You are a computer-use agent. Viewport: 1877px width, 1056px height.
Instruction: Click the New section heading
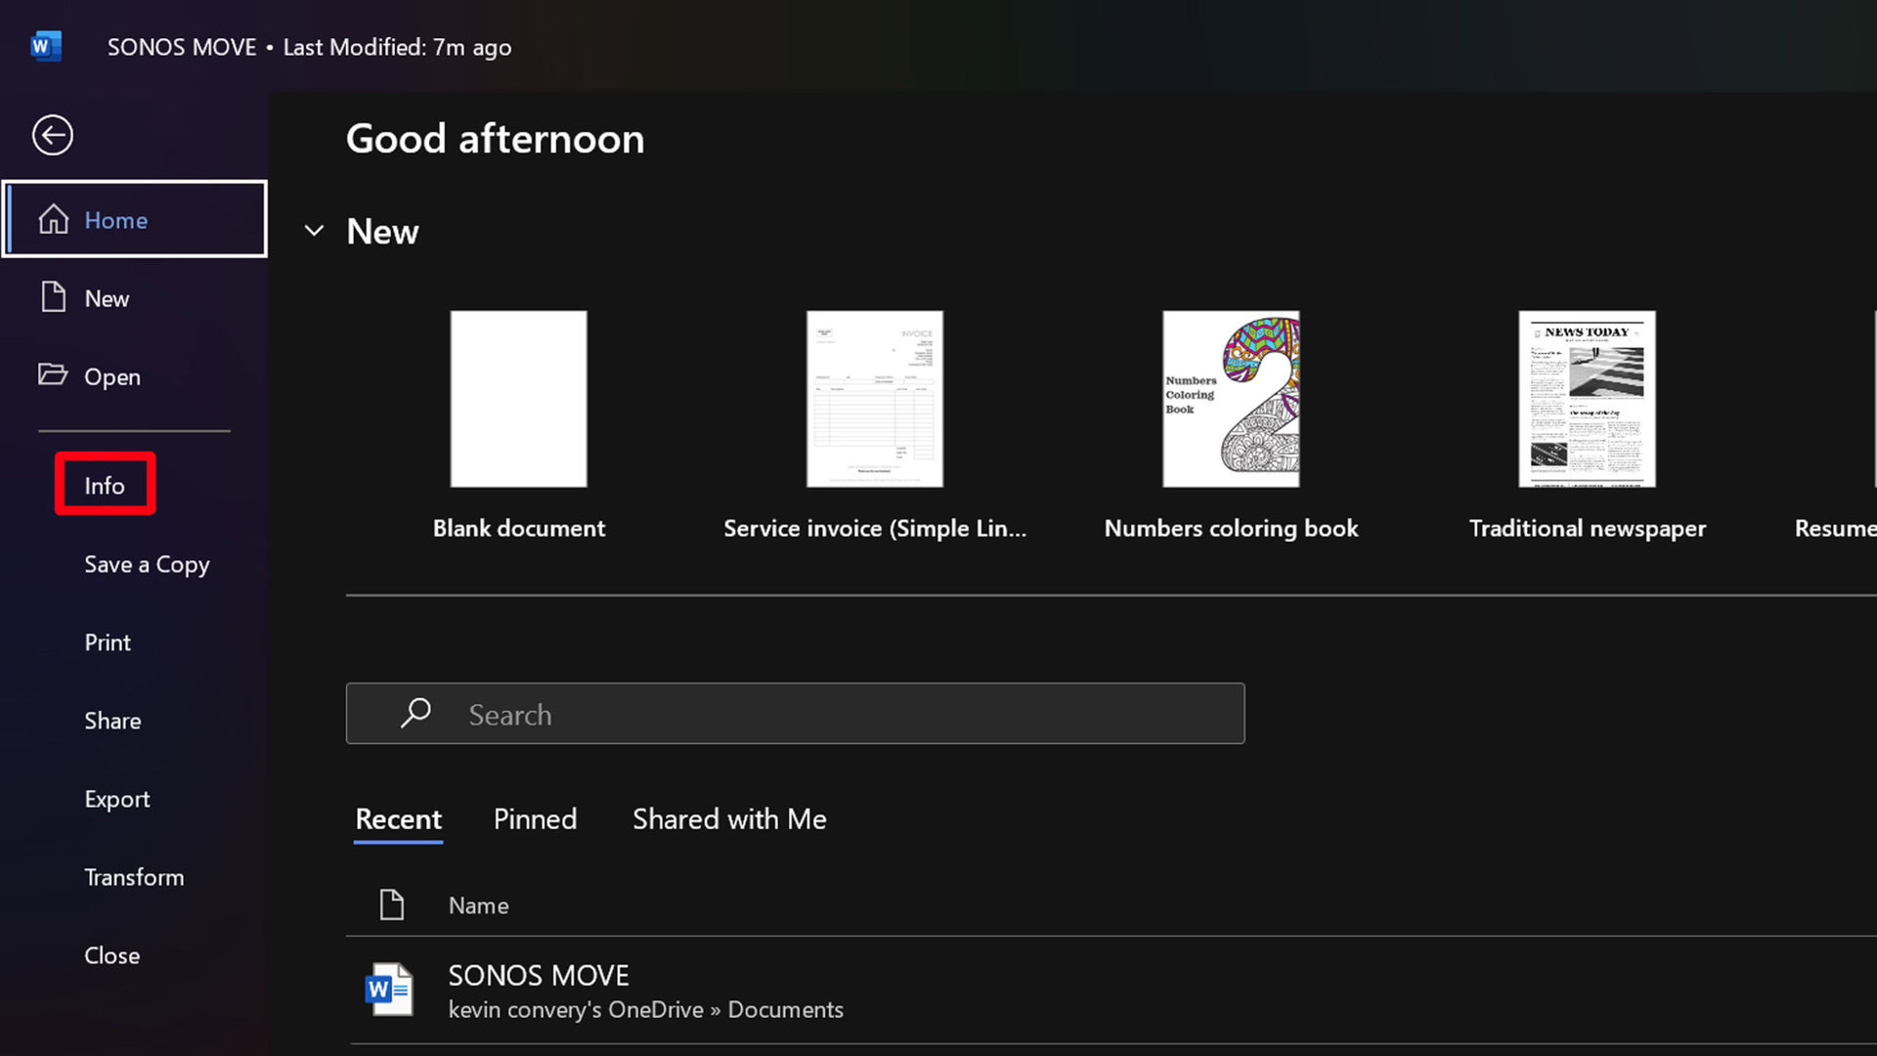tap(382, 232)
